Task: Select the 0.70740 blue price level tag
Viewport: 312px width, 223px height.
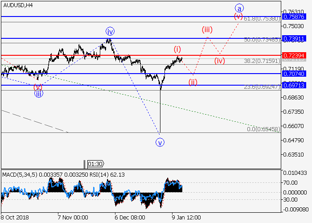Action: pyautogui.click(x=296, y=74)
